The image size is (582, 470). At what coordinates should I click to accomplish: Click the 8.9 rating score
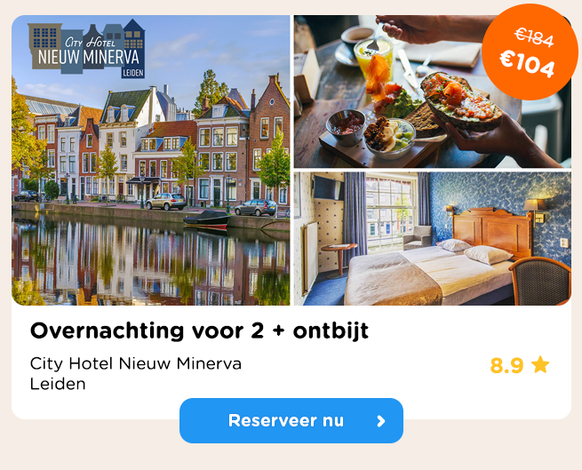click(x=506, y=365)
